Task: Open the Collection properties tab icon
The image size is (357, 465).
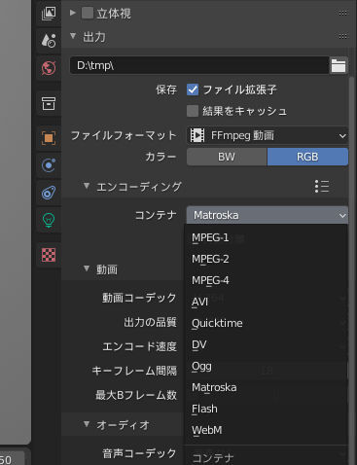Action: [x=49, y=103]
